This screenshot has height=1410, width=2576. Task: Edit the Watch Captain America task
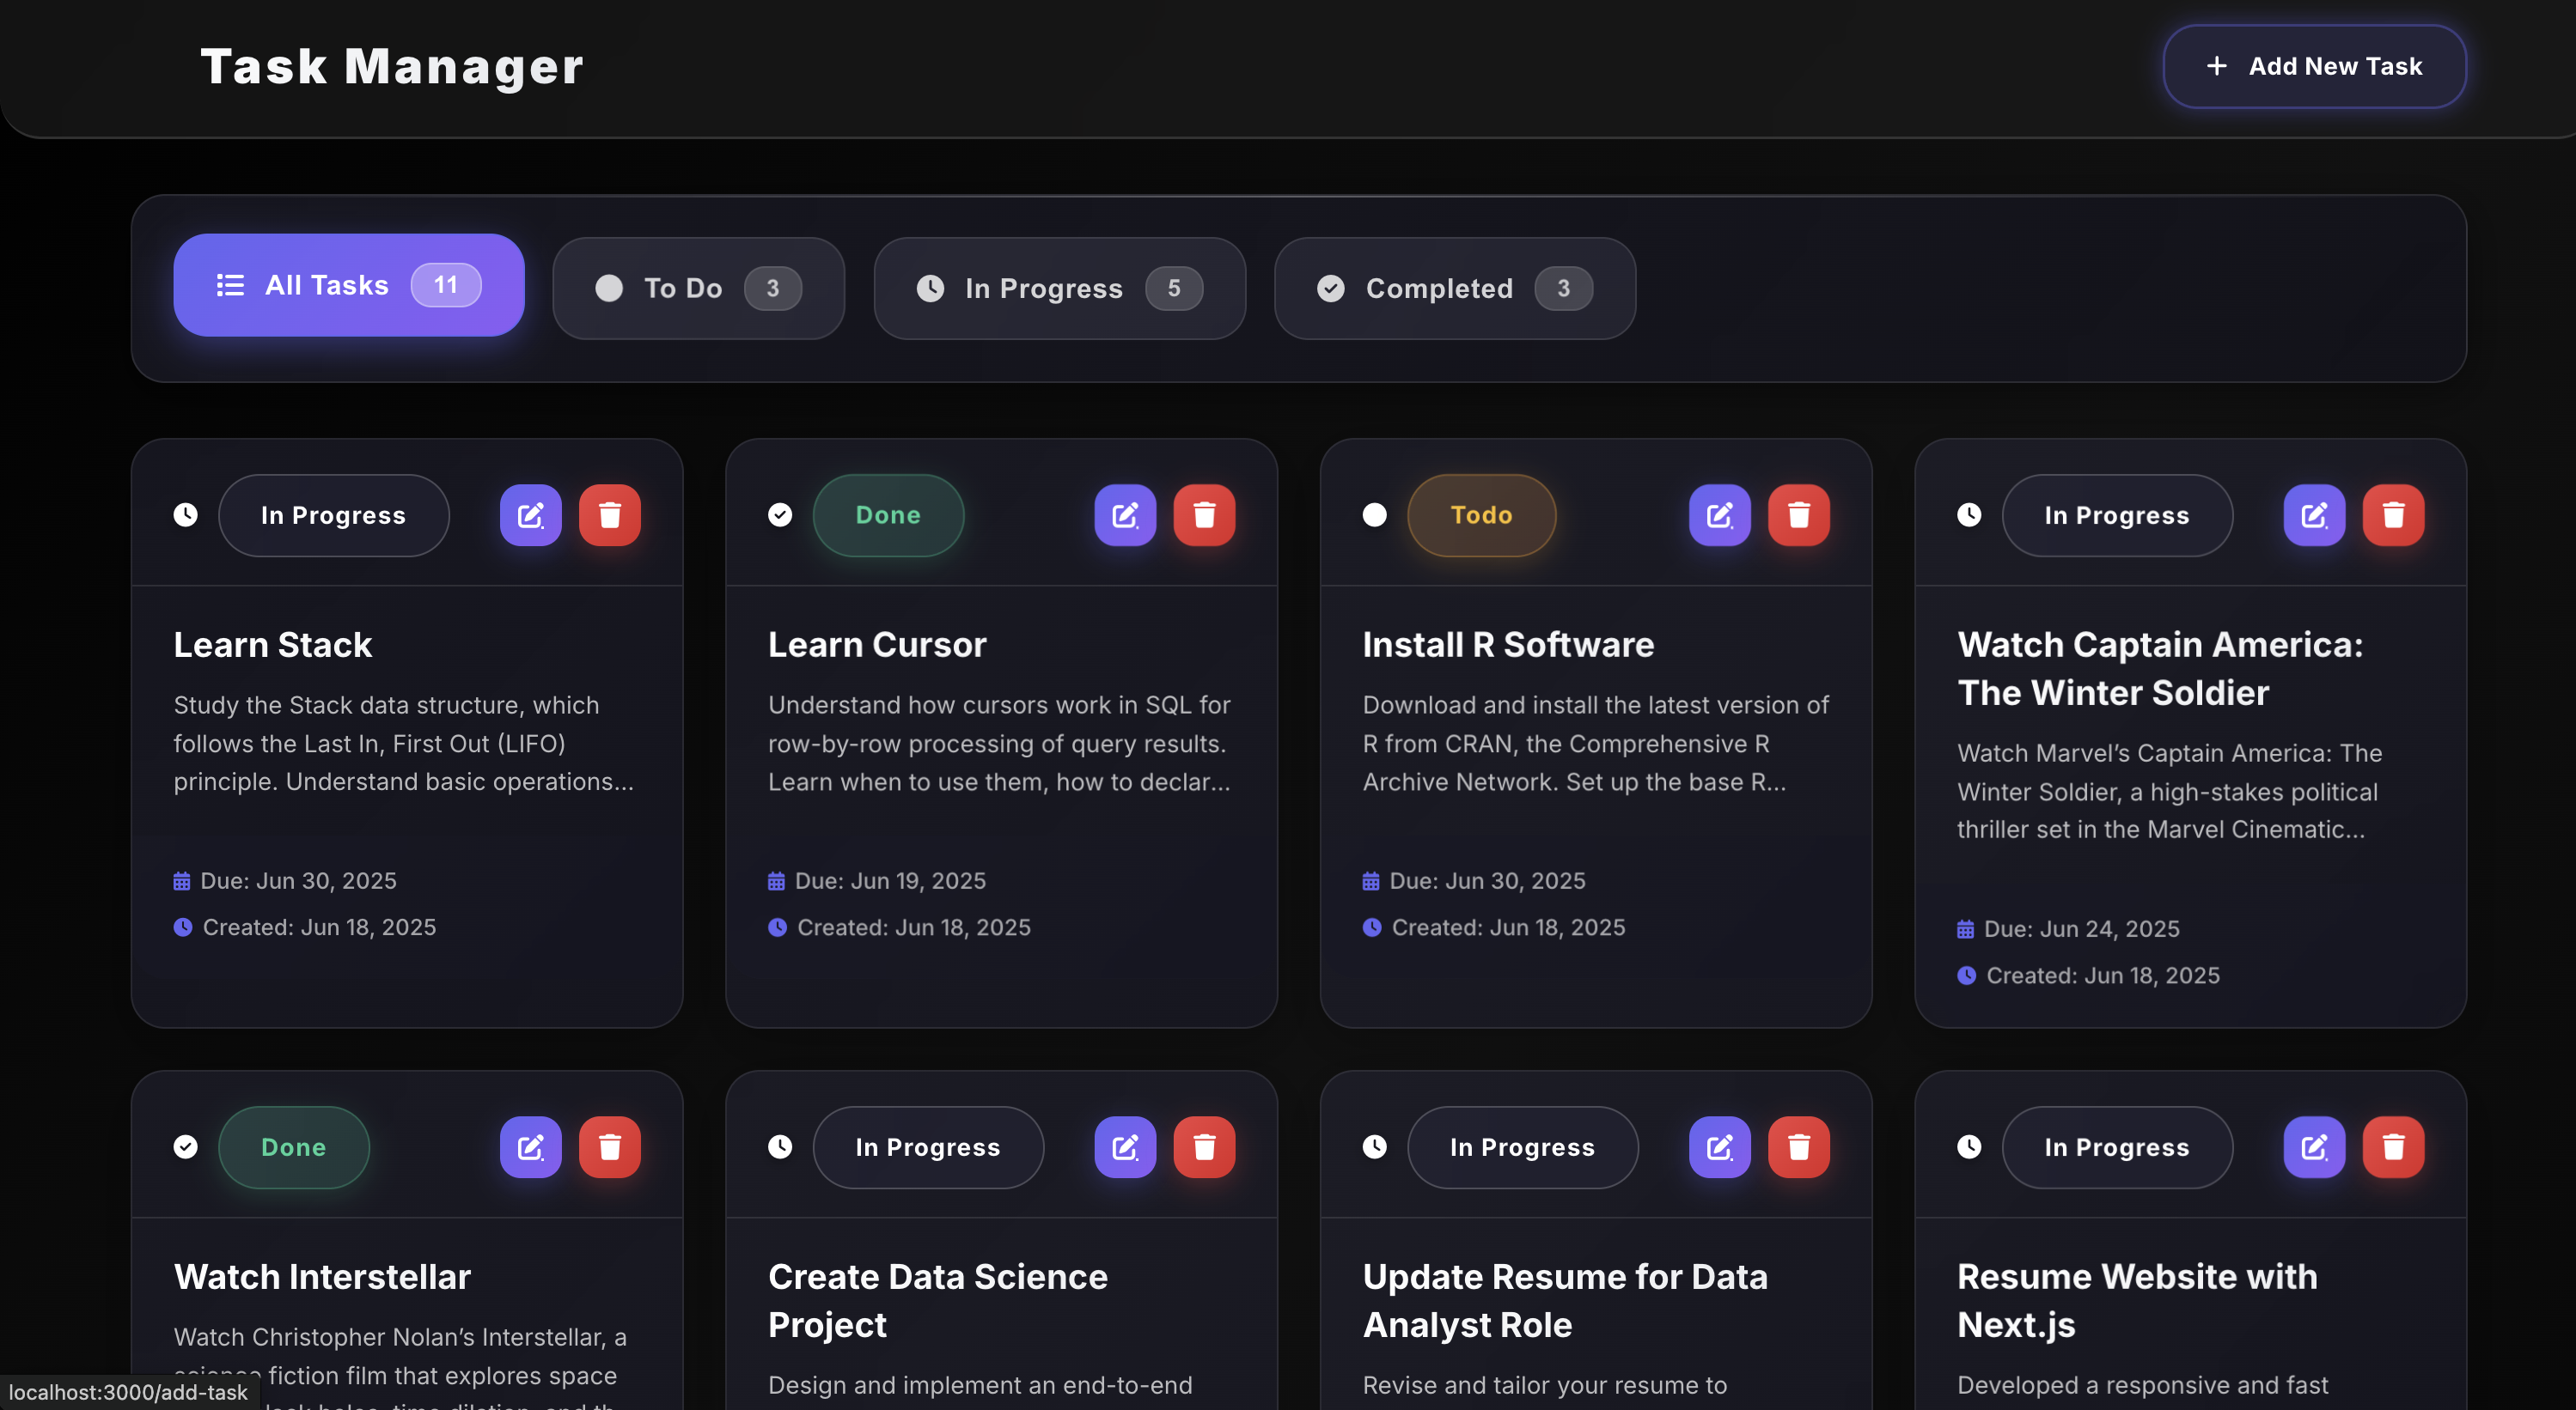(x=2314, y=515)
